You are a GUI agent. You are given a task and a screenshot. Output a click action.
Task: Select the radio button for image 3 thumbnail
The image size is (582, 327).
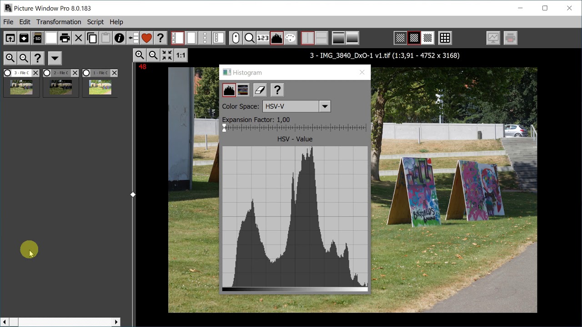[x=7, y=73]
